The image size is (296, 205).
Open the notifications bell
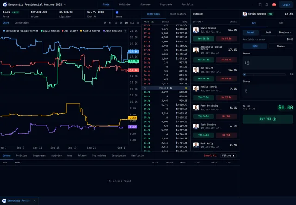click(x=267, y=5)
